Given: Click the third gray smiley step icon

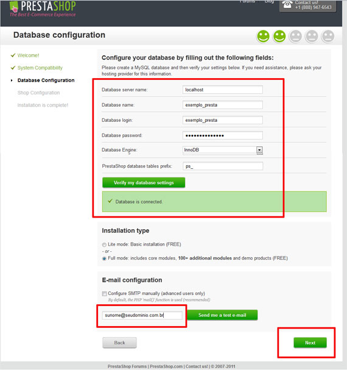Looking at the screenshot, I should [296, 37].
